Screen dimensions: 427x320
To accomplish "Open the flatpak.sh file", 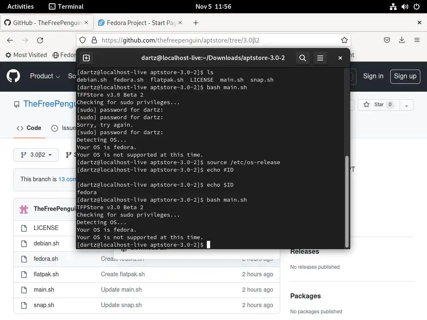I will tap(46, 274).
